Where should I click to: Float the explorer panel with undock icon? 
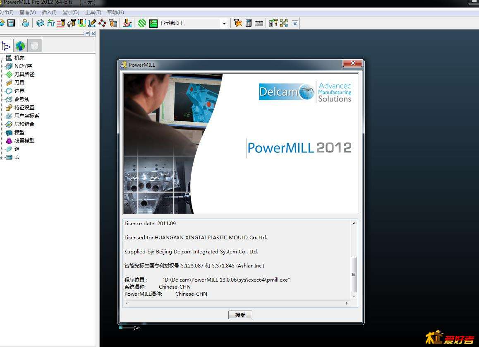(x=87, y=33)
